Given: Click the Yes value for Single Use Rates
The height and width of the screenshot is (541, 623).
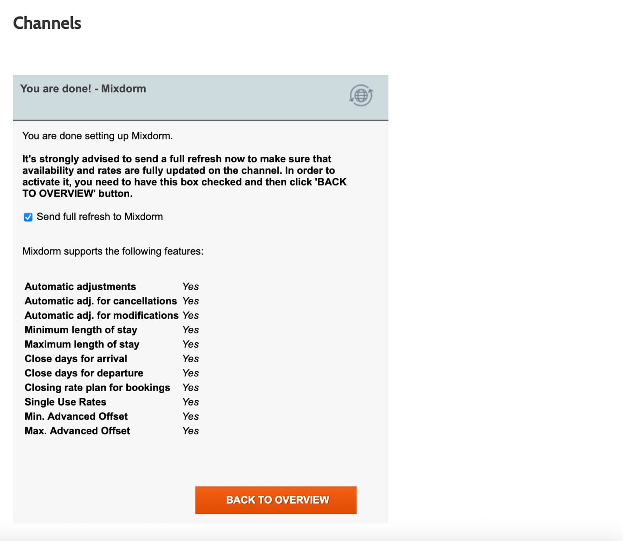Looking at the screenshot, I should pos(191,402).
